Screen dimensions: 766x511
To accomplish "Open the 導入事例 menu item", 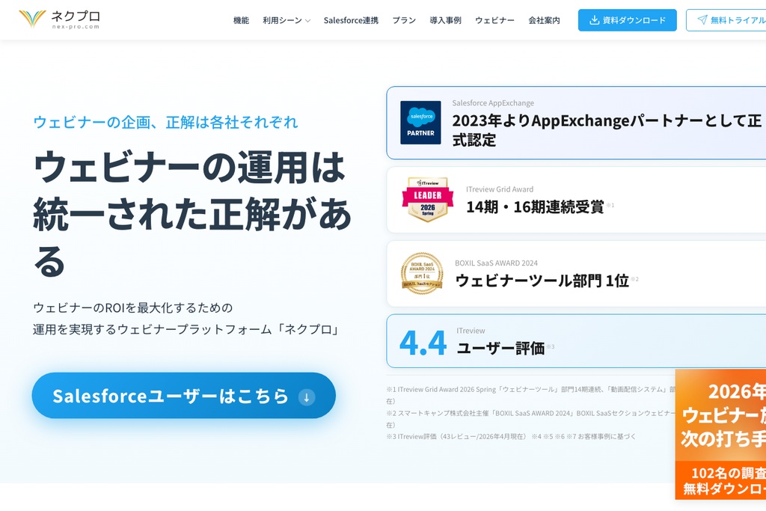I will point(445,20).
